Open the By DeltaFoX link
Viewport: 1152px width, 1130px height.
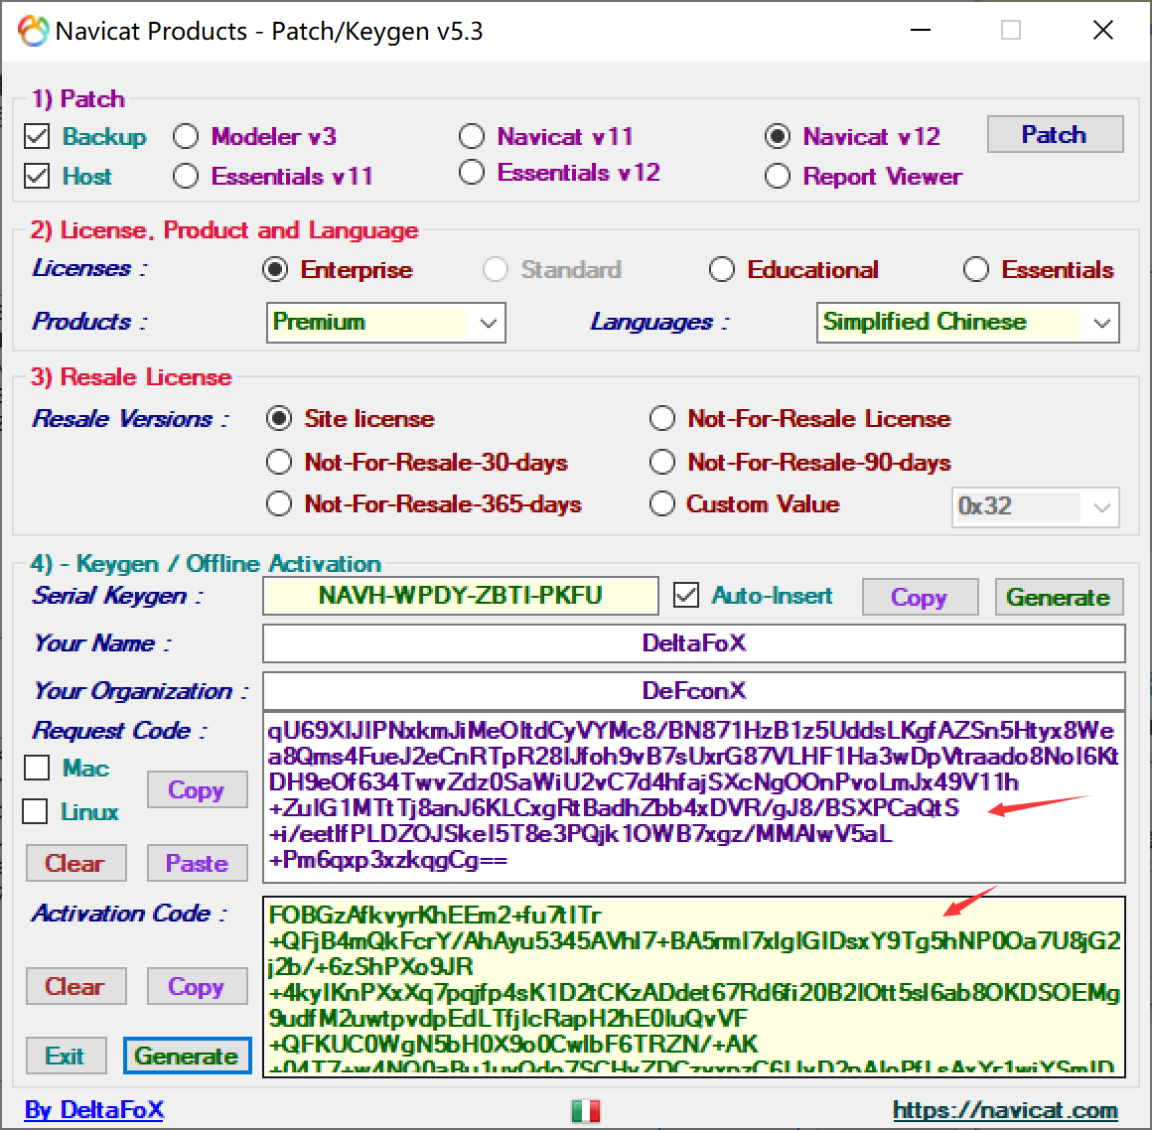pos(94,1109)
